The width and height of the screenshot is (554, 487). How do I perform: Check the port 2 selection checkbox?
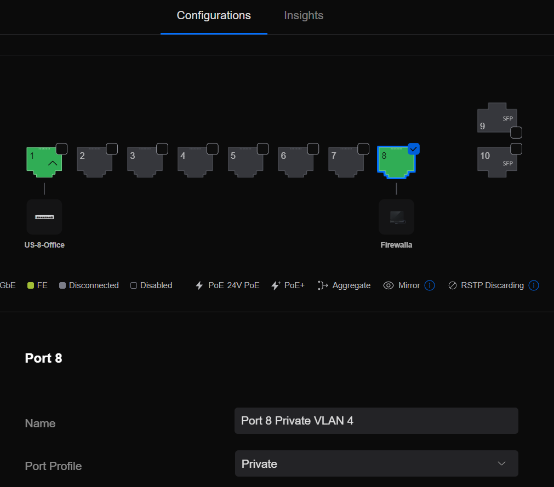coord(112,148)
